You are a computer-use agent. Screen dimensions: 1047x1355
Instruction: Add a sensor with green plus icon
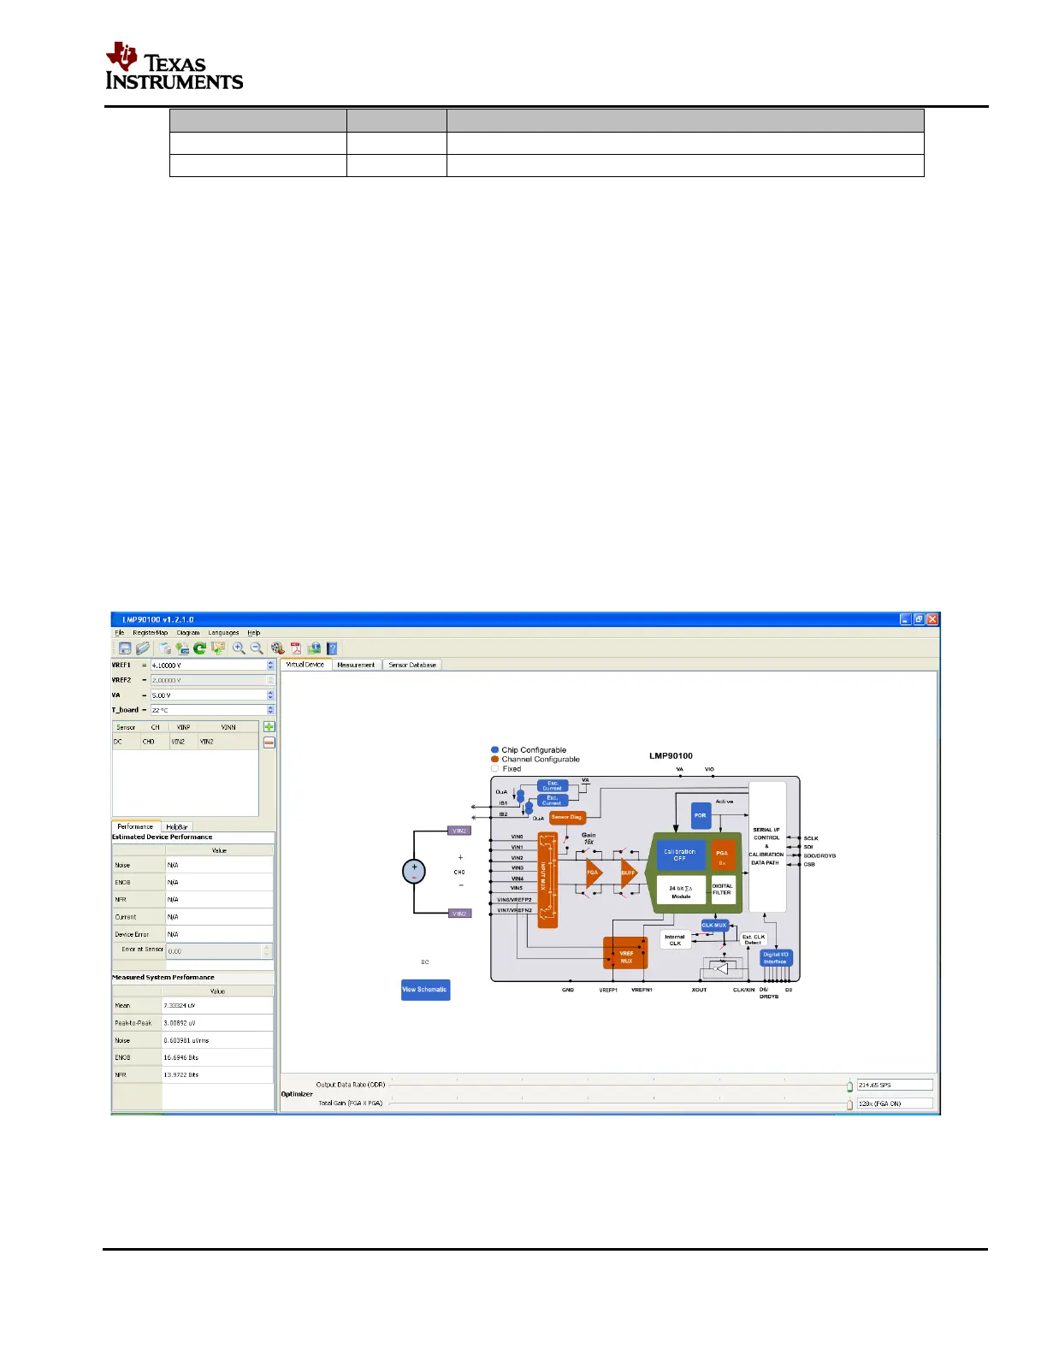tap(269, 726)
